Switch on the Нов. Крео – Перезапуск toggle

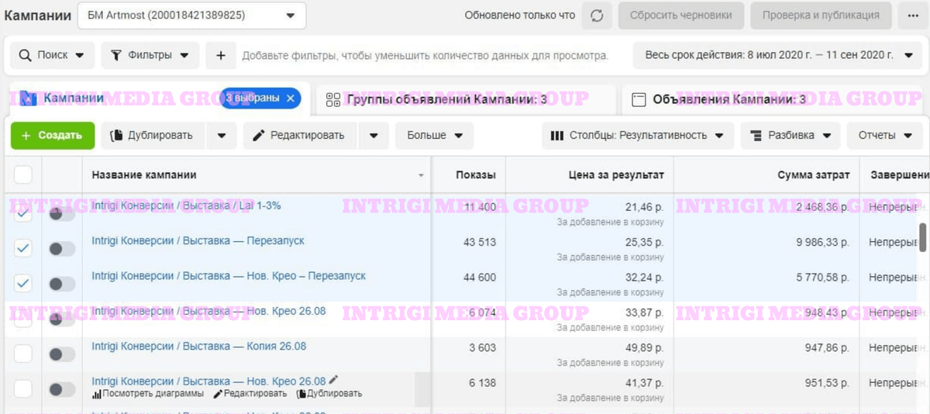pyautogui.click(x=62, y=284)
